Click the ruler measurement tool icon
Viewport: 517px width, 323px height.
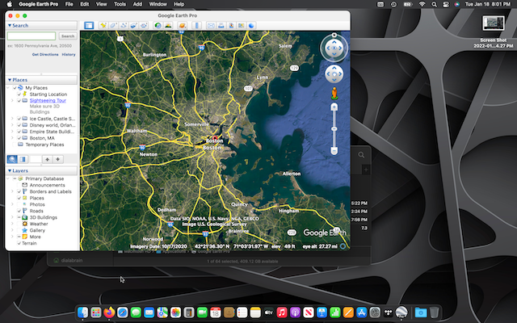click(x=198, y=26)
